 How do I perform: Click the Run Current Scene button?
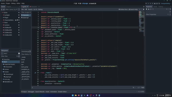155,4
